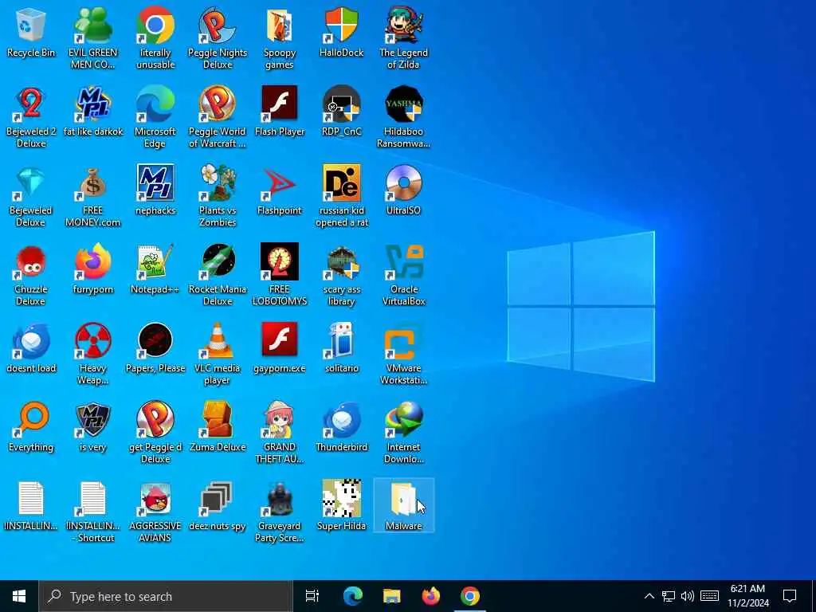Expand the hidden system tray icons
The image size is (816, 612).
(x=649, y=596)
